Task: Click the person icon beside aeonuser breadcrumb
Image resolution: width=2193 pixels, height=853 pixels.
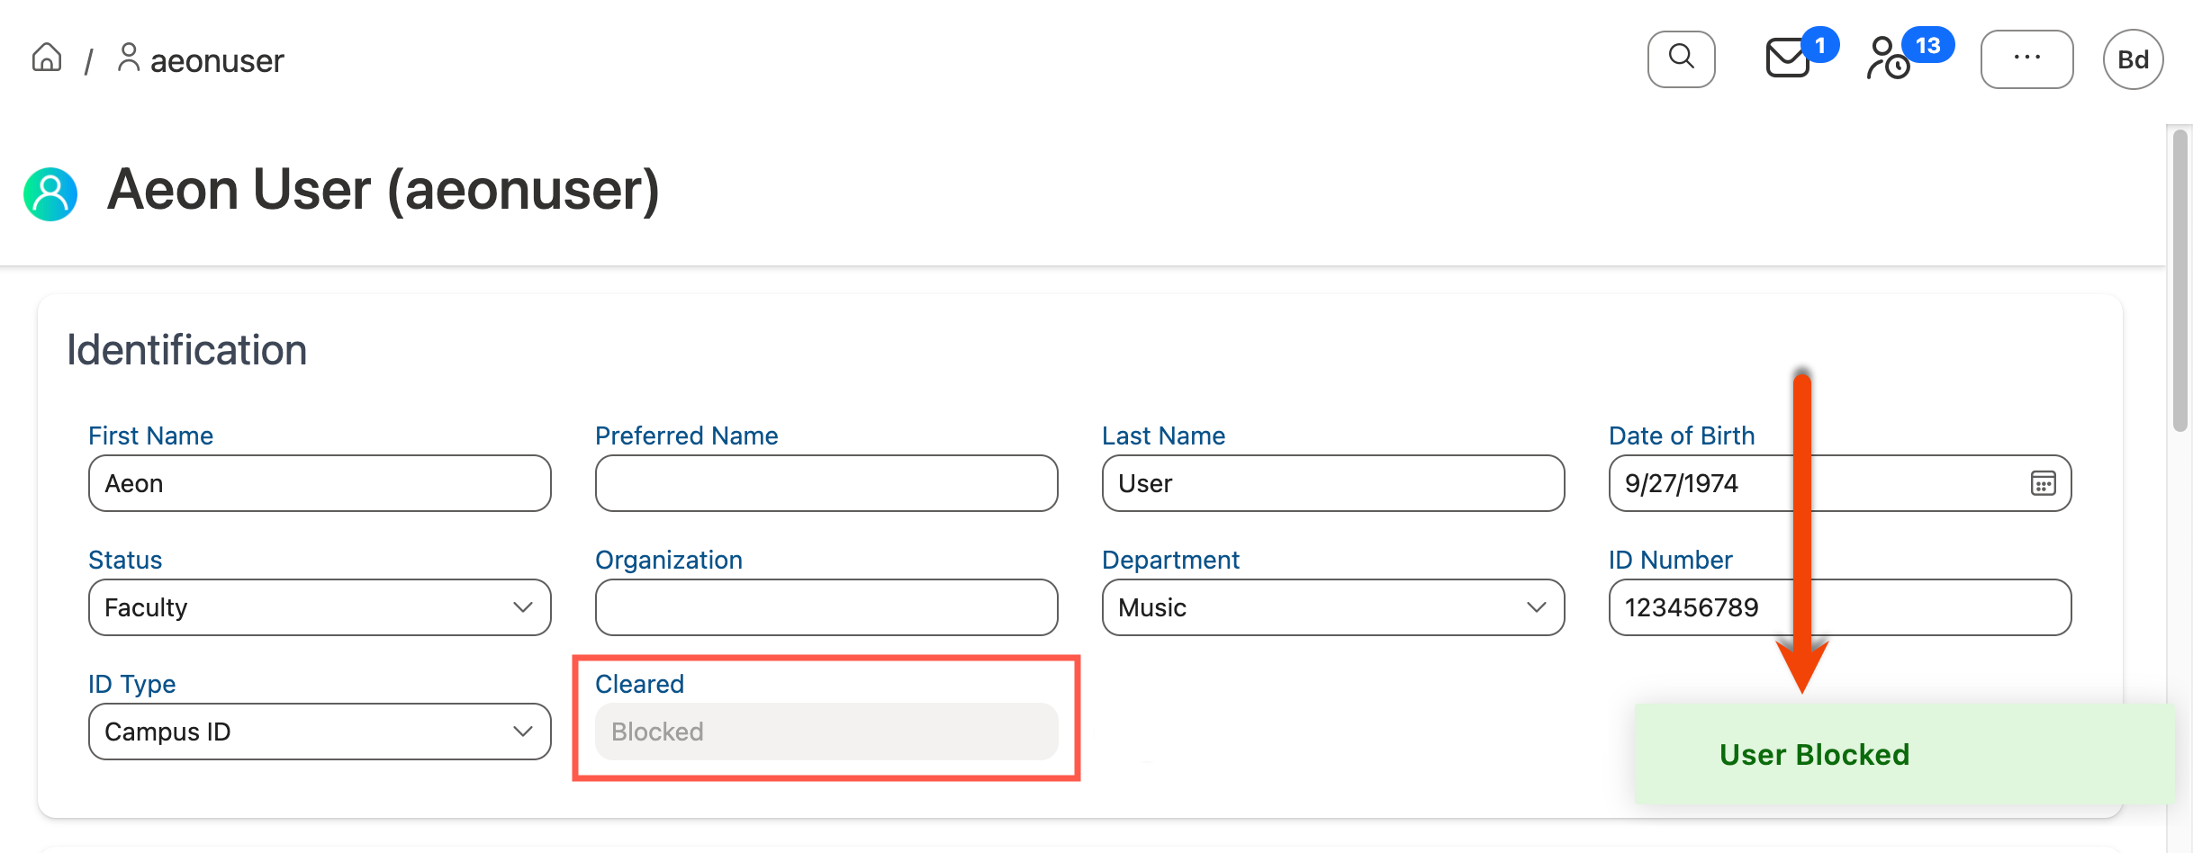Action: tap(129, 58)
